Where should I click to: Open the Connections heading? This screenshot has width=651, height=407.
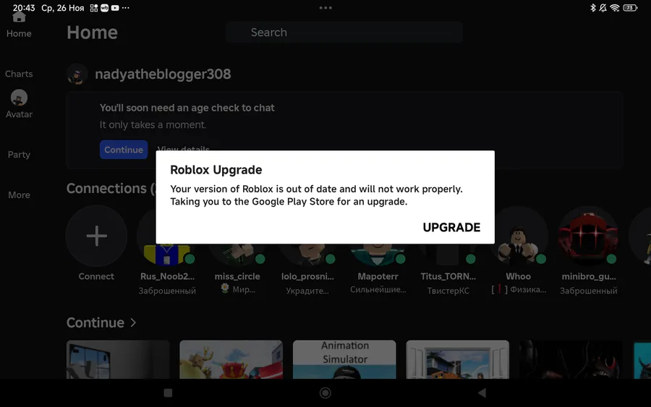click(x=111, y=189)
